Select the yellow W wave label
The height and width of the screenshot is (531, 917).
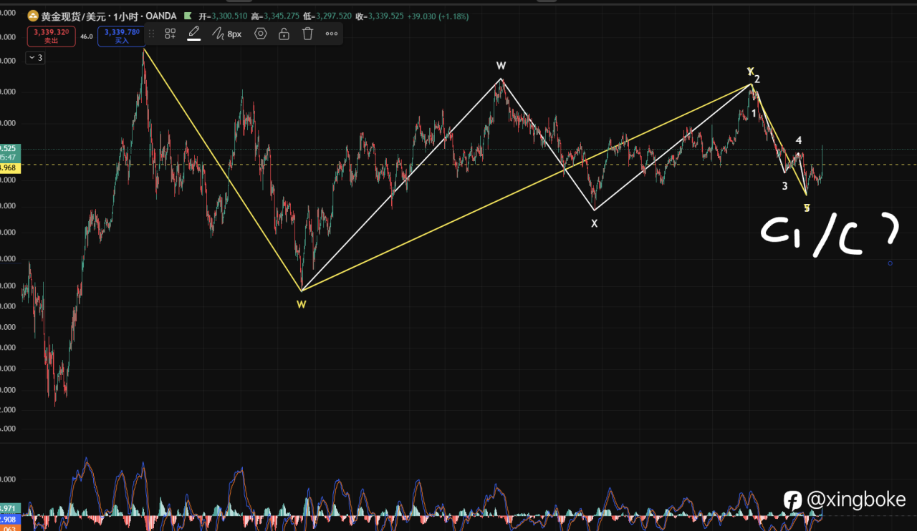[302, 304]
